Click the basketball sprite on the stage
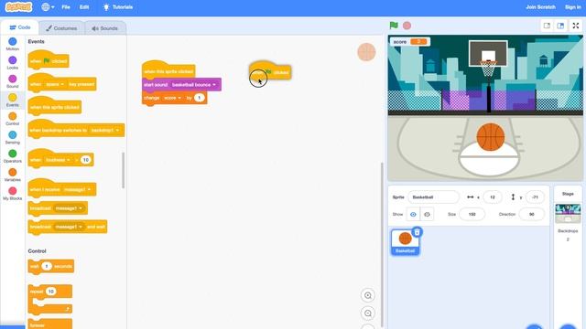586x329 pixels. point(491,137)
